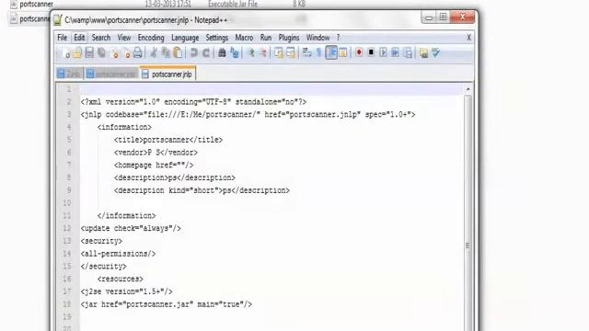Open the Replace dialog icon

(235, 53)
